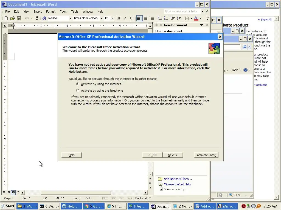Click the blue Help question mark icon in background window
The width and height of the screenshot is (281, 210).
coord(246,70)
